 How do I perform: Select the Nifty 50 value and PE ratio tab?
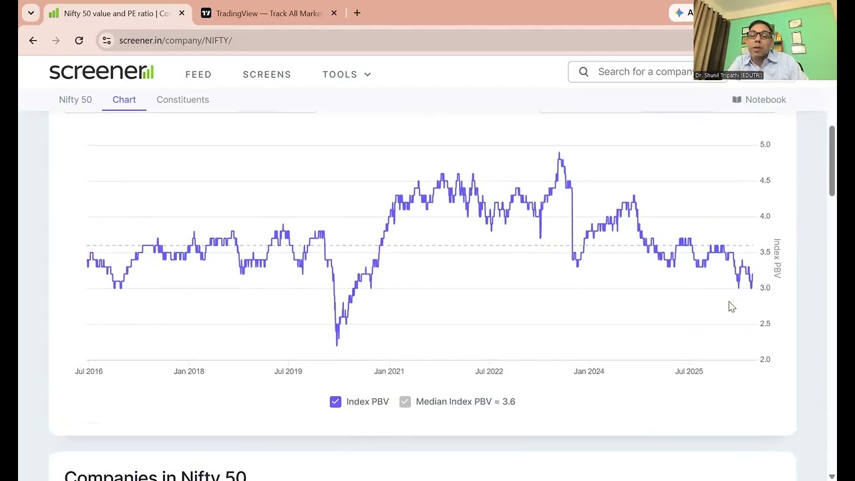[117, 13]
